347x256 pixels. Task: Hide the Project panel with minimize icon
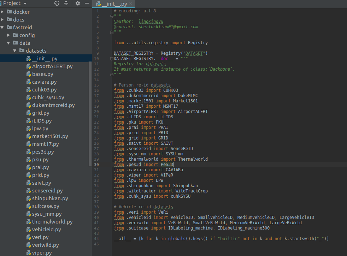coord(87,3)
